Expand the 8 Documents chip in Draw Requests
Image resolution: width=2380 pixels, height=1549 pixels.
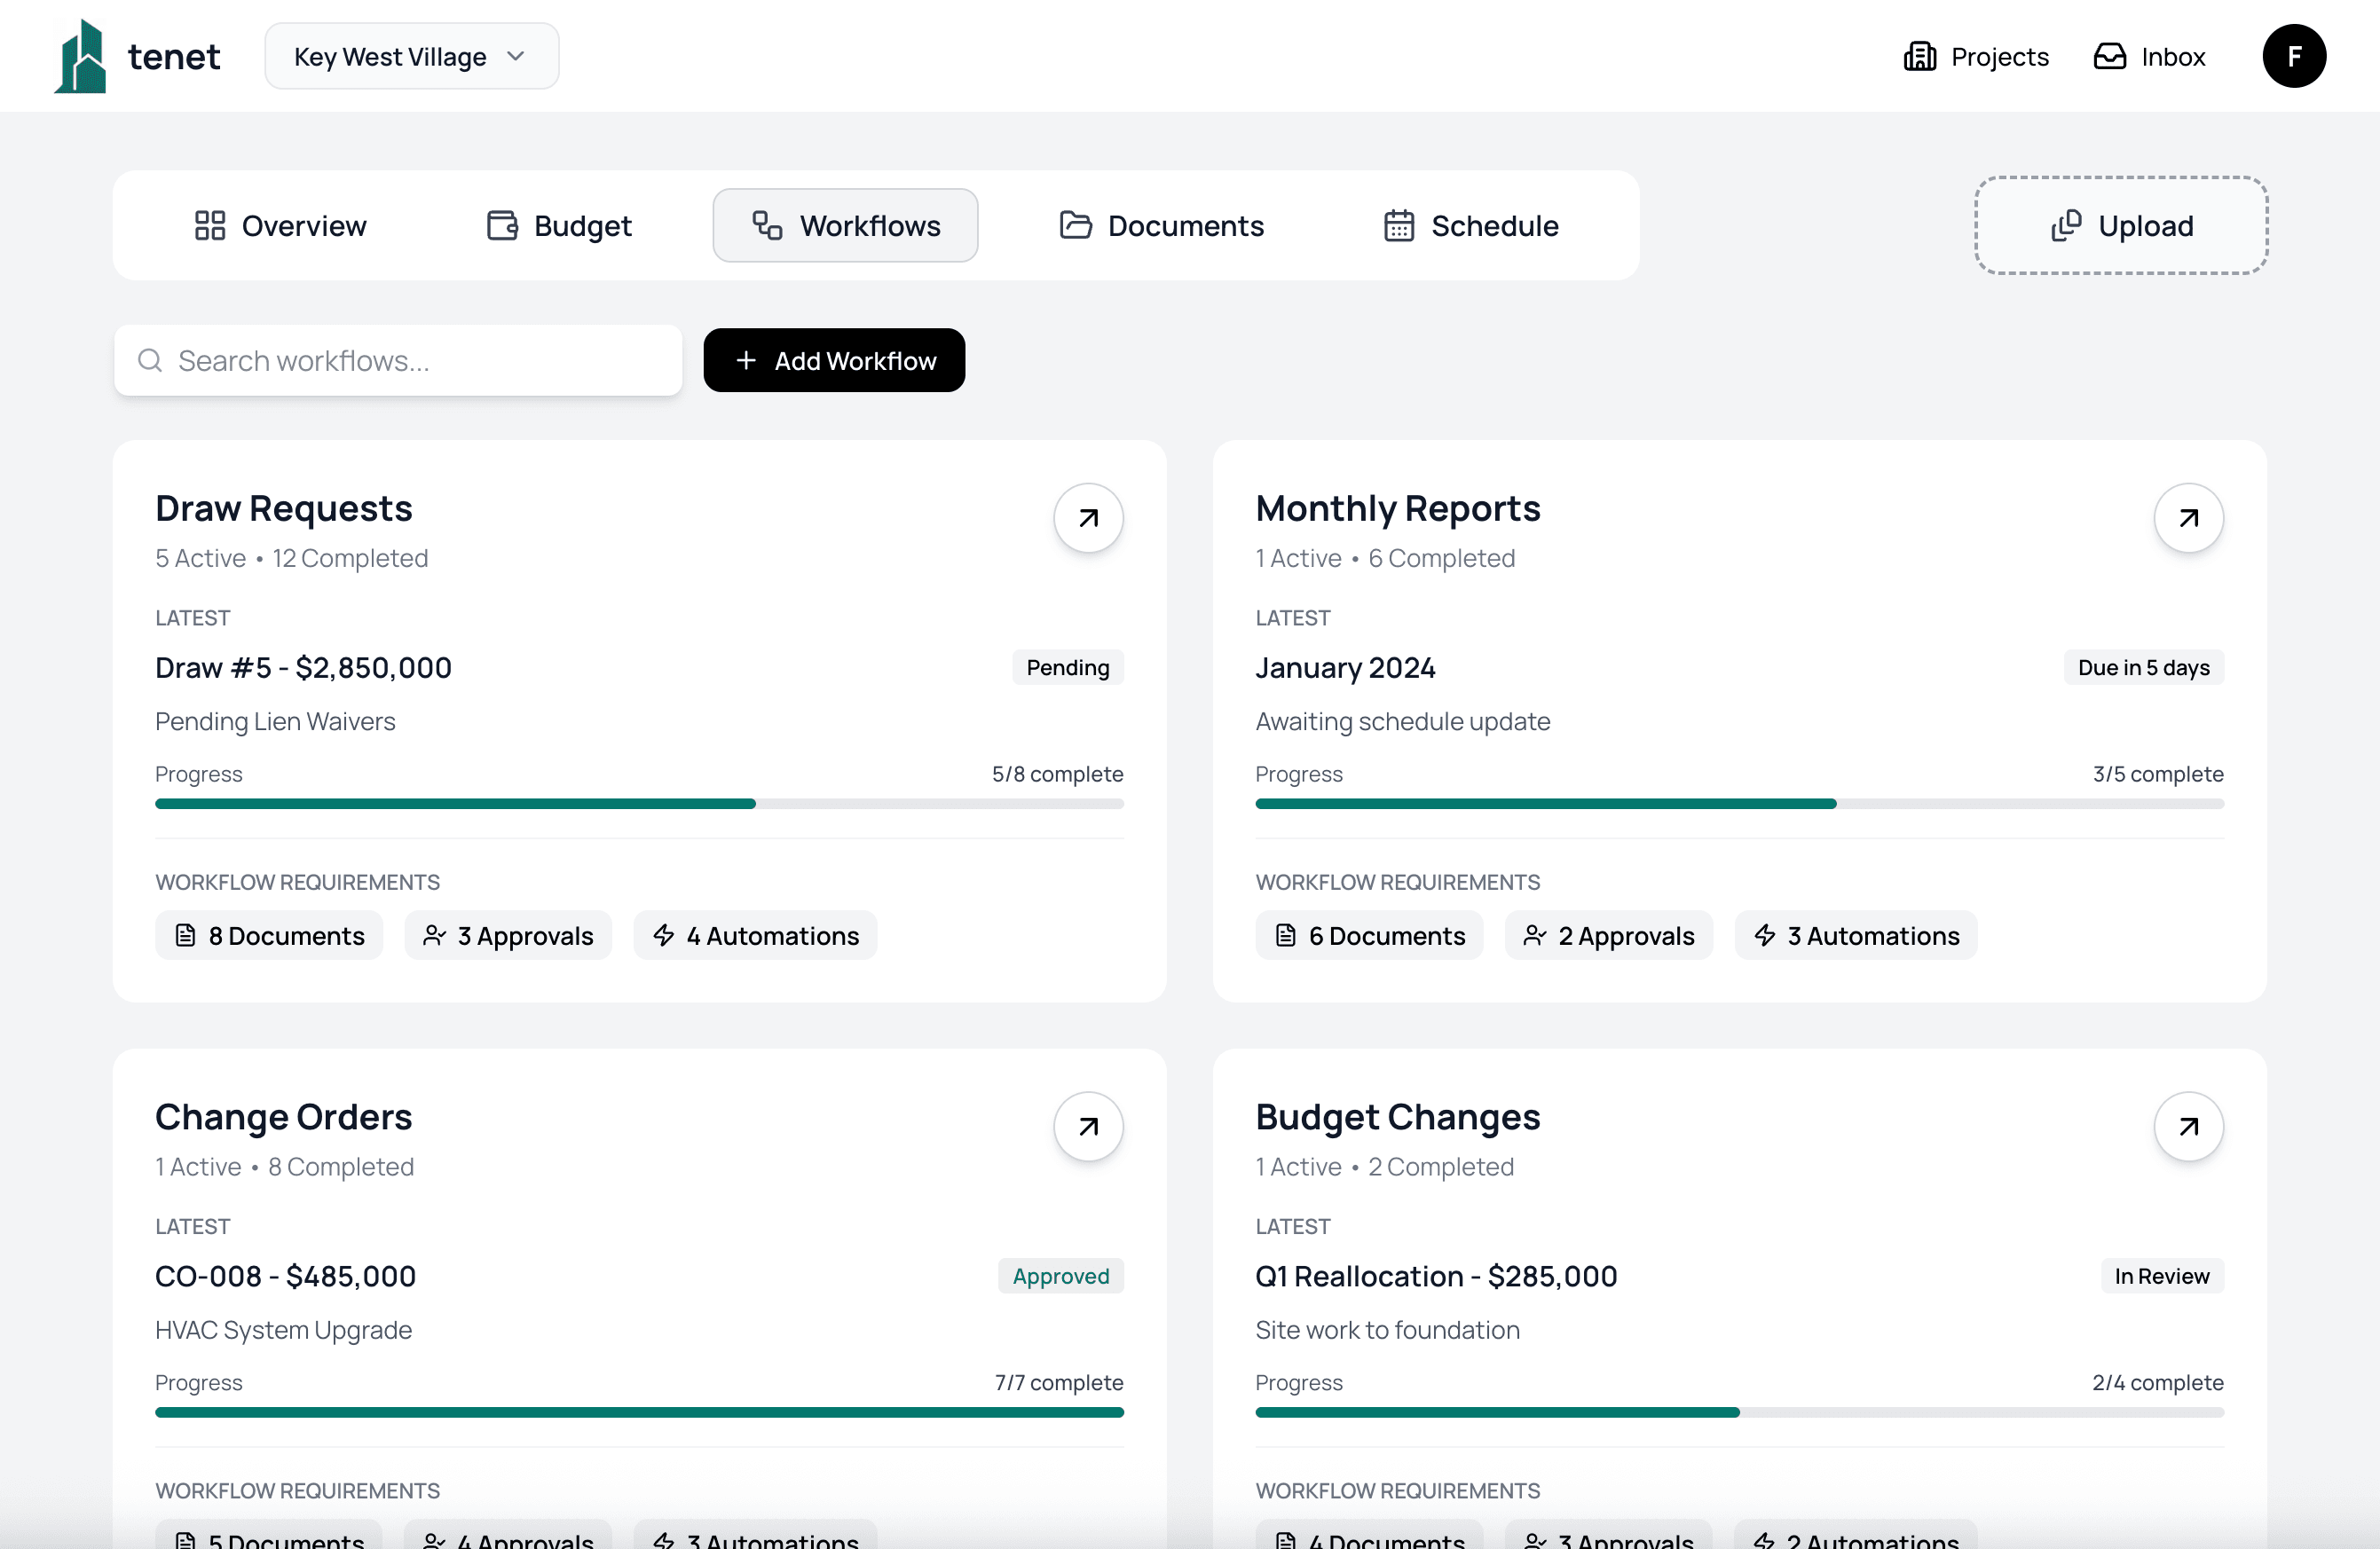click(x=268, y=935)
